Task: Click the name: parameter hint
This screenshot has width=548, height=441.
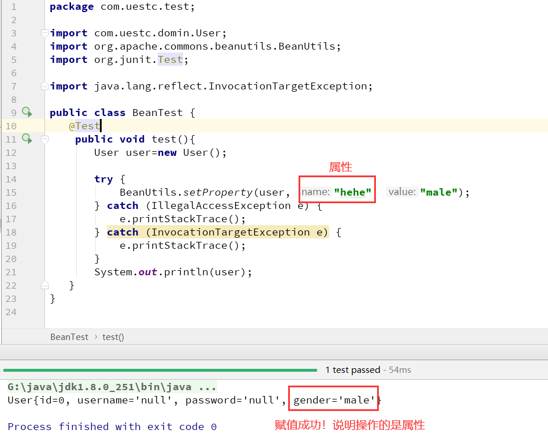Action: 316,192
